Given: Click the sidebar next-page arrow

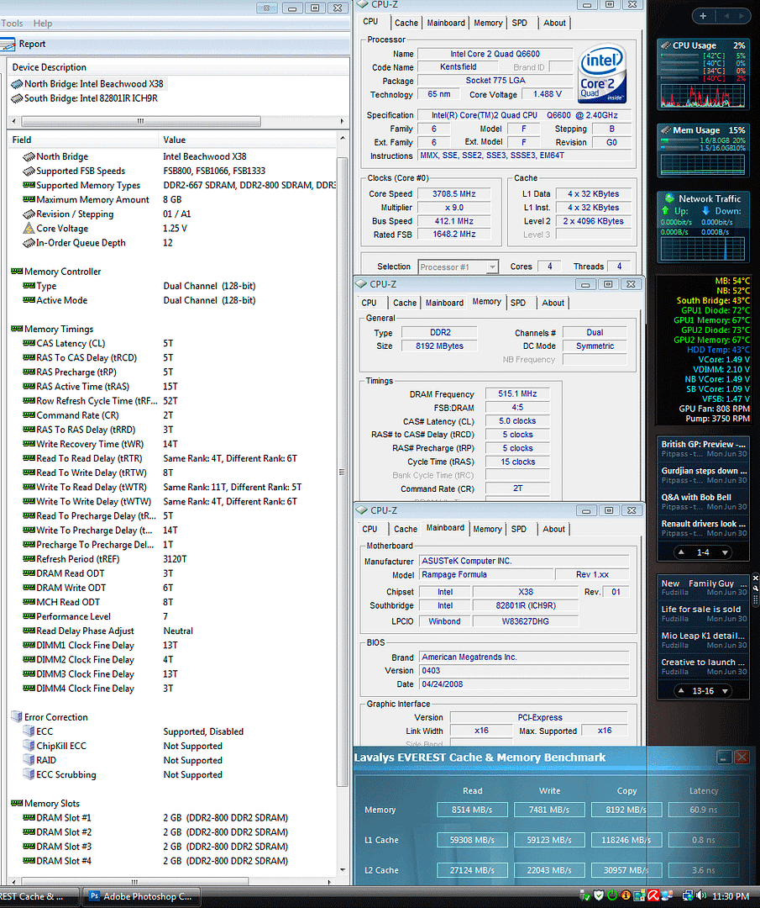Looking at the screenshot, I should (742, 16).
